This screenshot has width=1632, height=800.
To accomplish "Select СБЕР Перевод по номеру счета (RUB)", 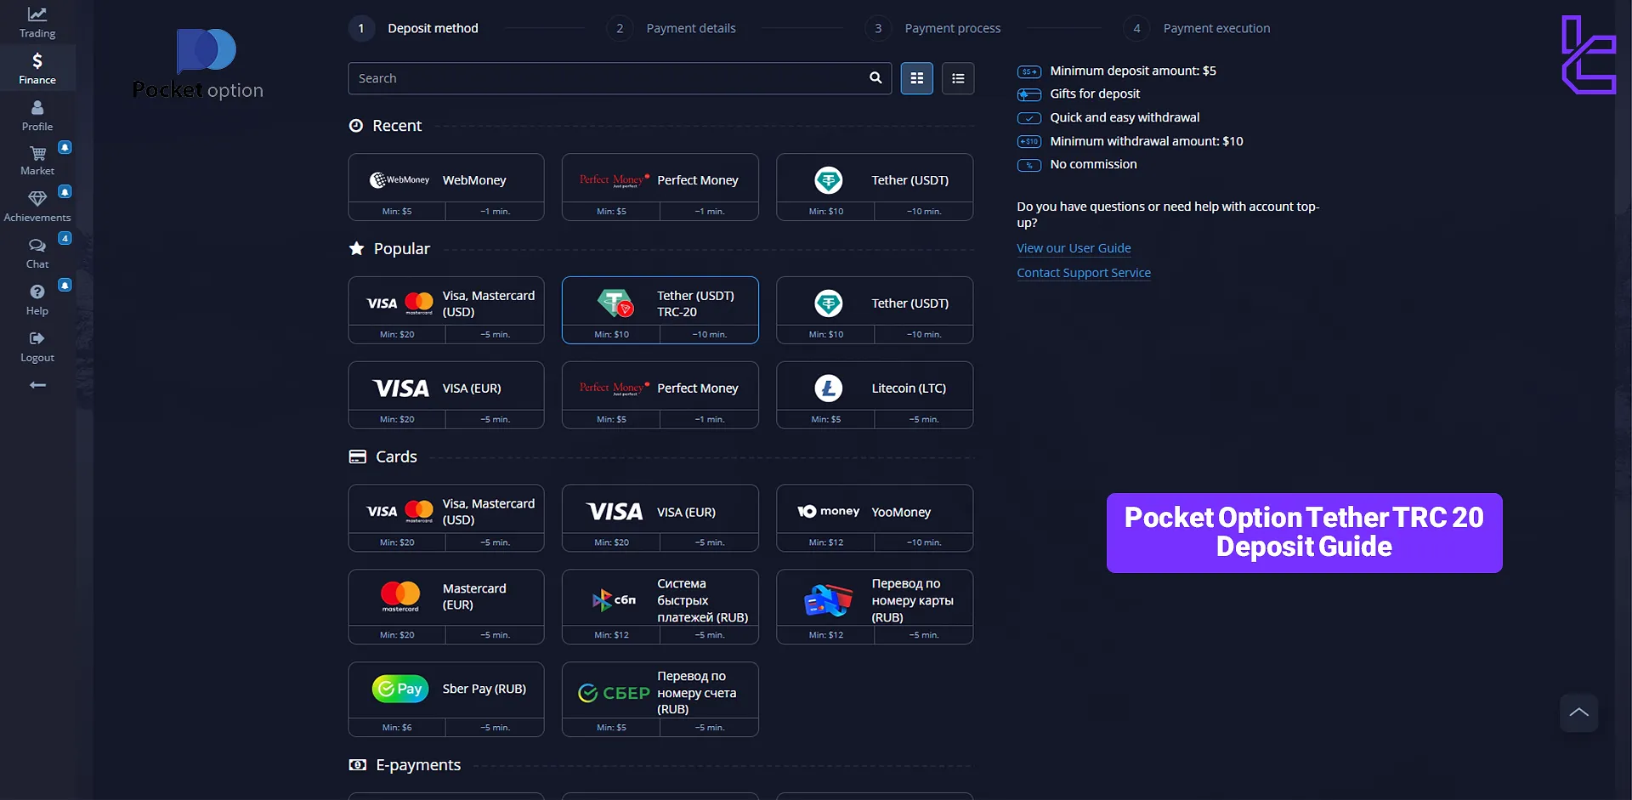I will [x=660, y=700].
